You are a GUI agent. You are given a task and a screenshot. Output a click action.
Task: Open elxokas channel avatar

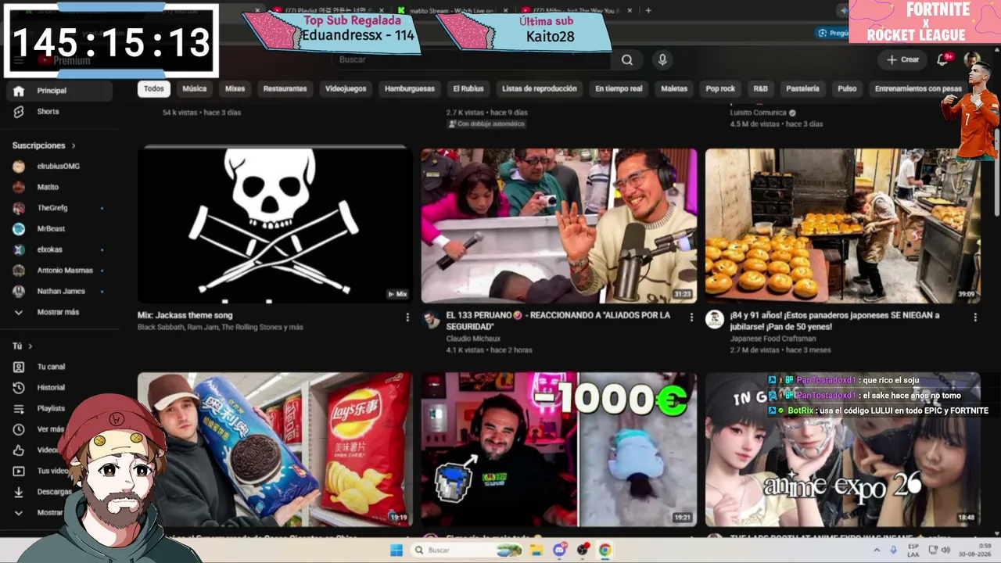pos(19,249)
